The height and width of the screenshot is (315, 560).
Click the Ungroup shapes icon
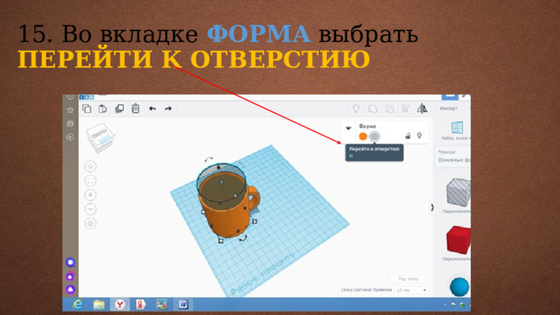[389, 108]
